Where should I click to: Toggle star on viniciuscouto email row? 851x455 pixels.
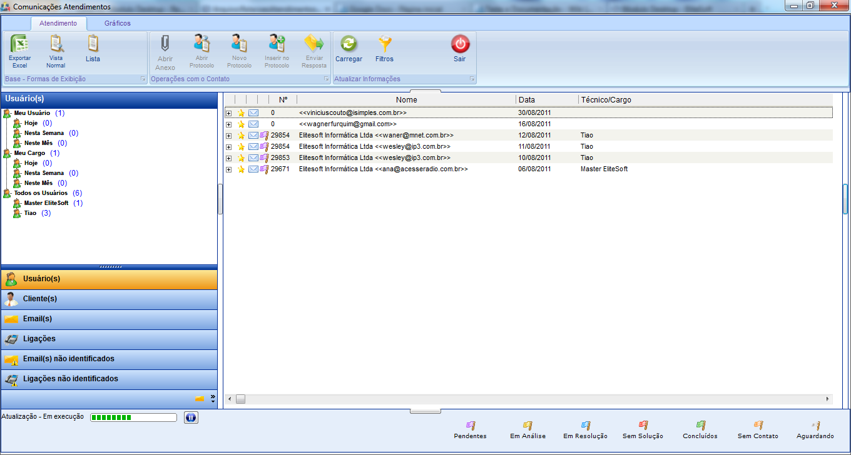241,113
